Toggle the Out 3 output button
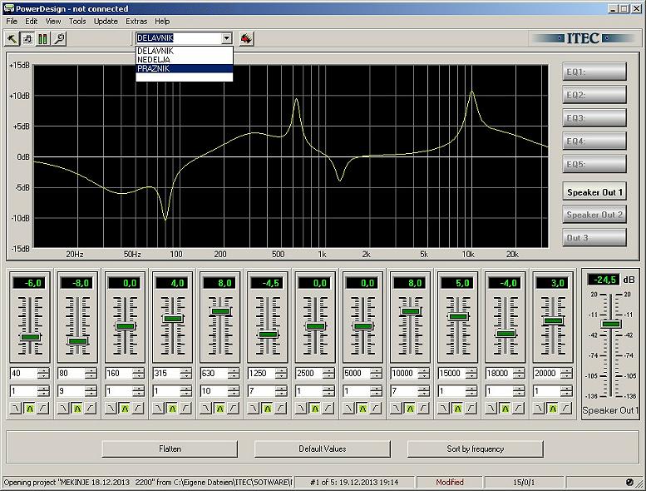646x491 pixels. coord(594,238)
